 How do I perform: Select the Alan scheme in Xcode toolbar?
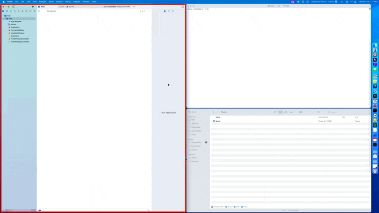[x=62, y=7]
